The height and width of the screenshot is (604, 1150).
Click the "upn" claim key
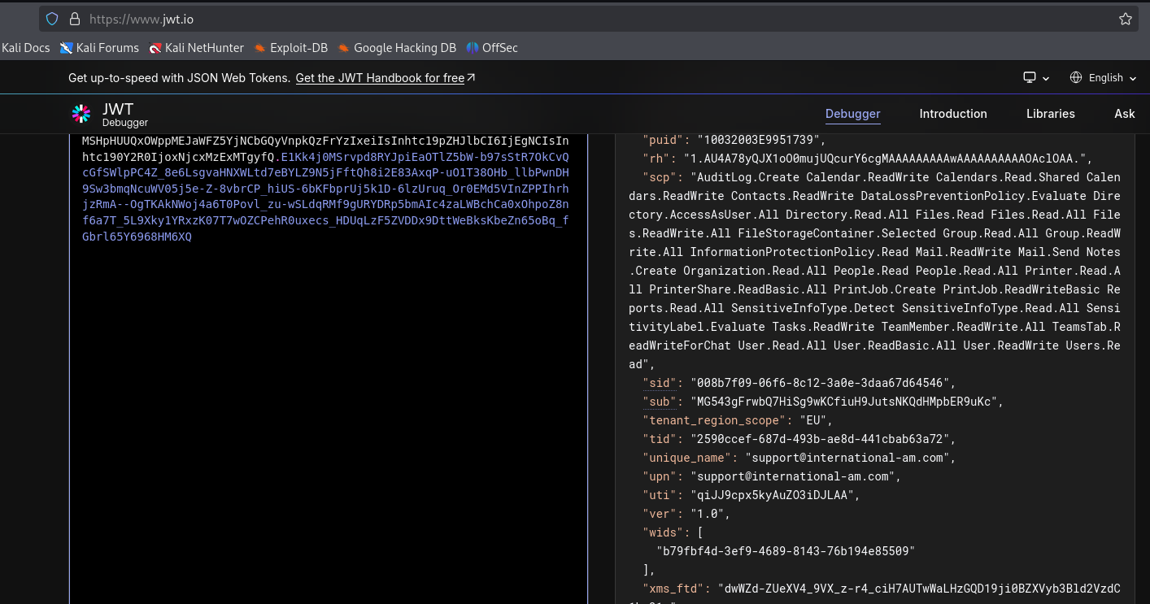pyautogui.click(x=660, y=476)
